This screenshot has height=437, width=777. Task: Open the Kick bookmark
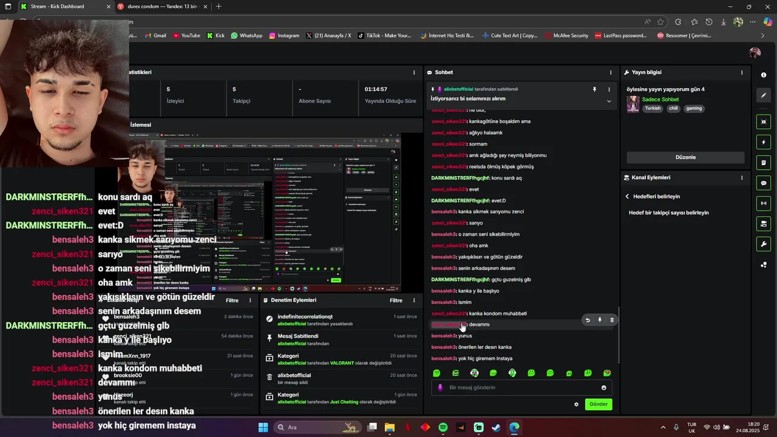(215, 35)
